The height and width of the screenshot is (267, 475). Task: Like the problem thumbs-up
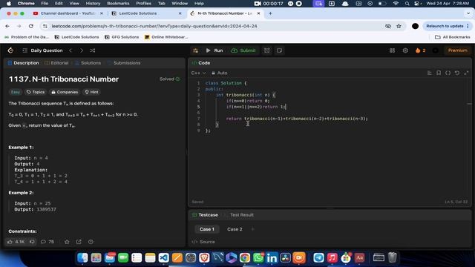(16, 242)
